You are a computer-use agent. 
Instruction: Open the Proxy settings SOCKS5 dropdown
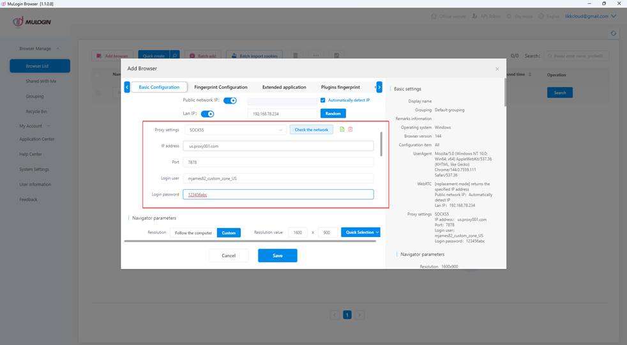click(235, 130)
